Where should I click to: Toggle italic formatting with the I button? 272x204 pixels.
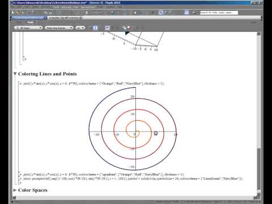[95, 28]
